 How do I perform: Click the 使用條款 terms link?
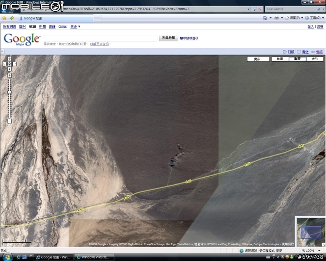click(x=288, y=244)
